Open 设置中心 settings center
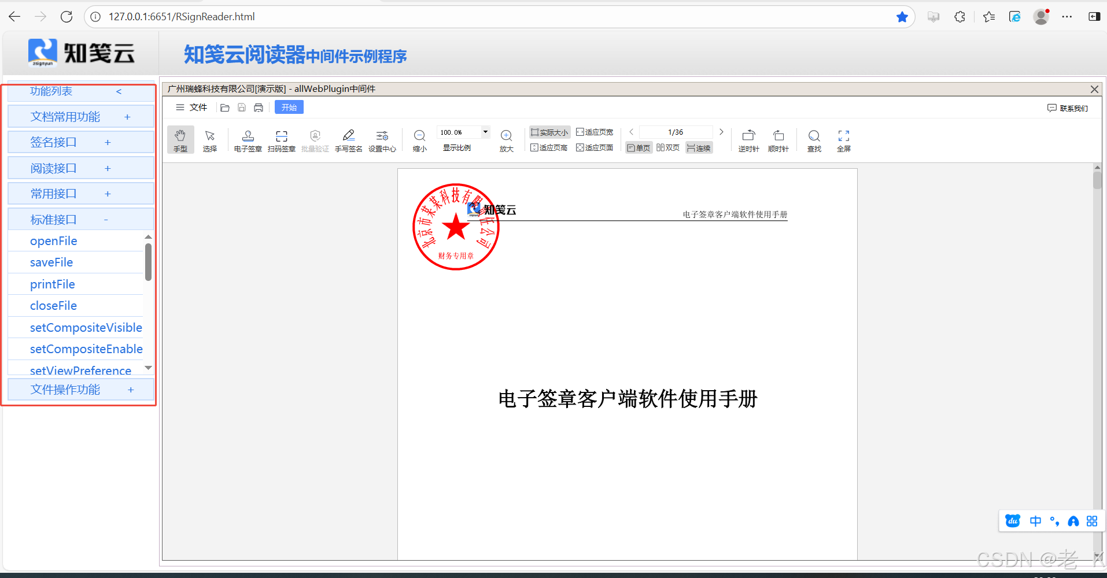 coord(382,140)
